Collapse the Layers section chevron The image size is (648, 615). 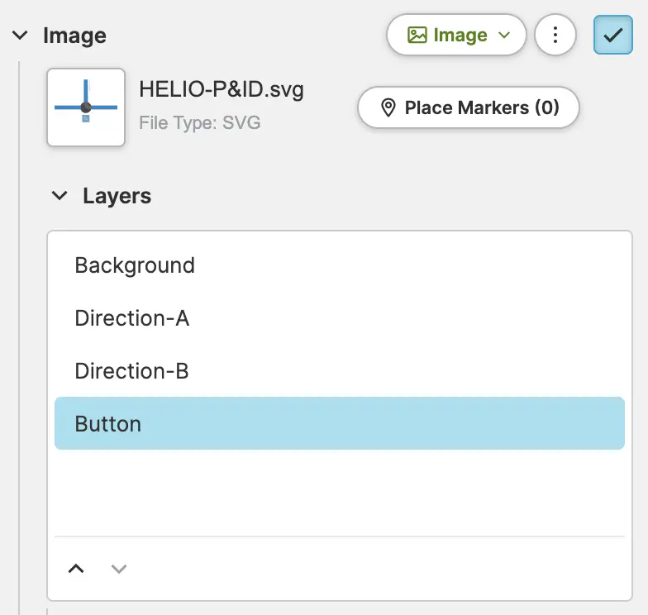(60, 197)
